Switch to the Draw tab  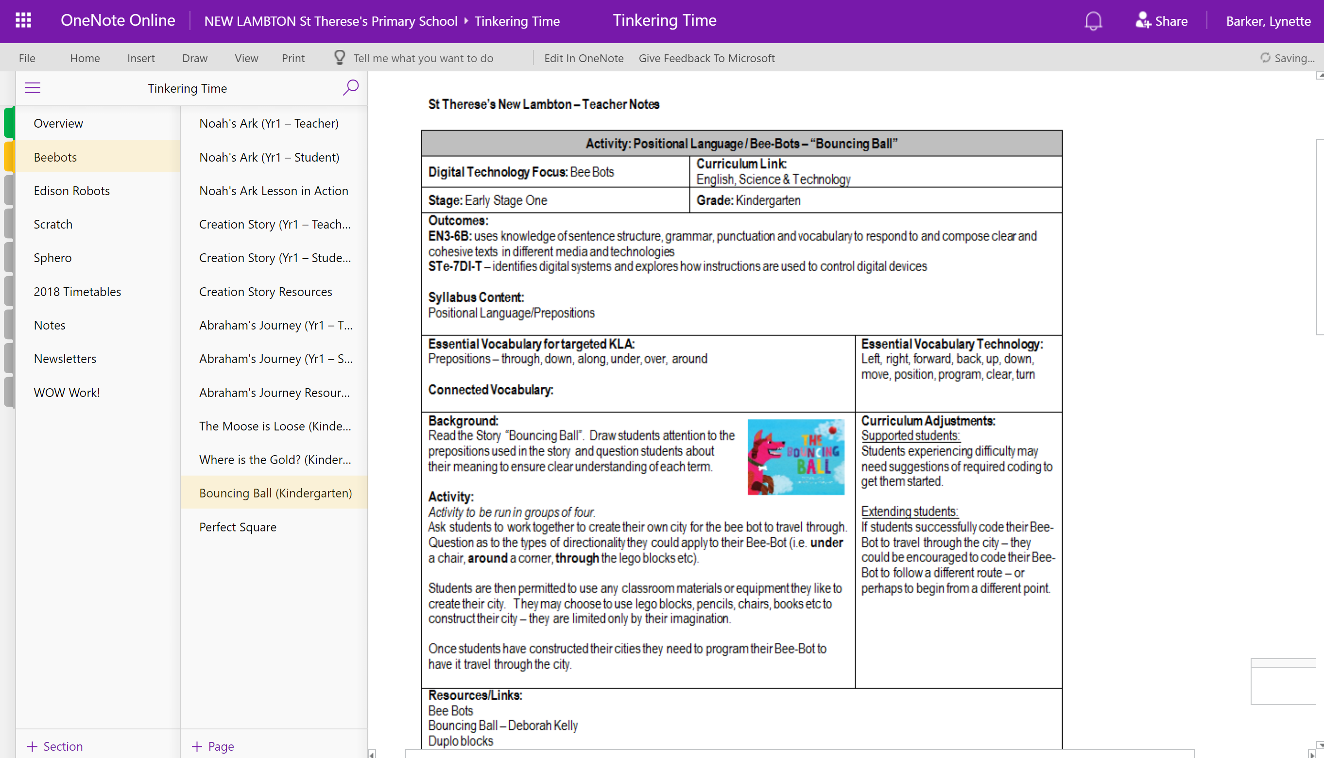pos(195,58)
